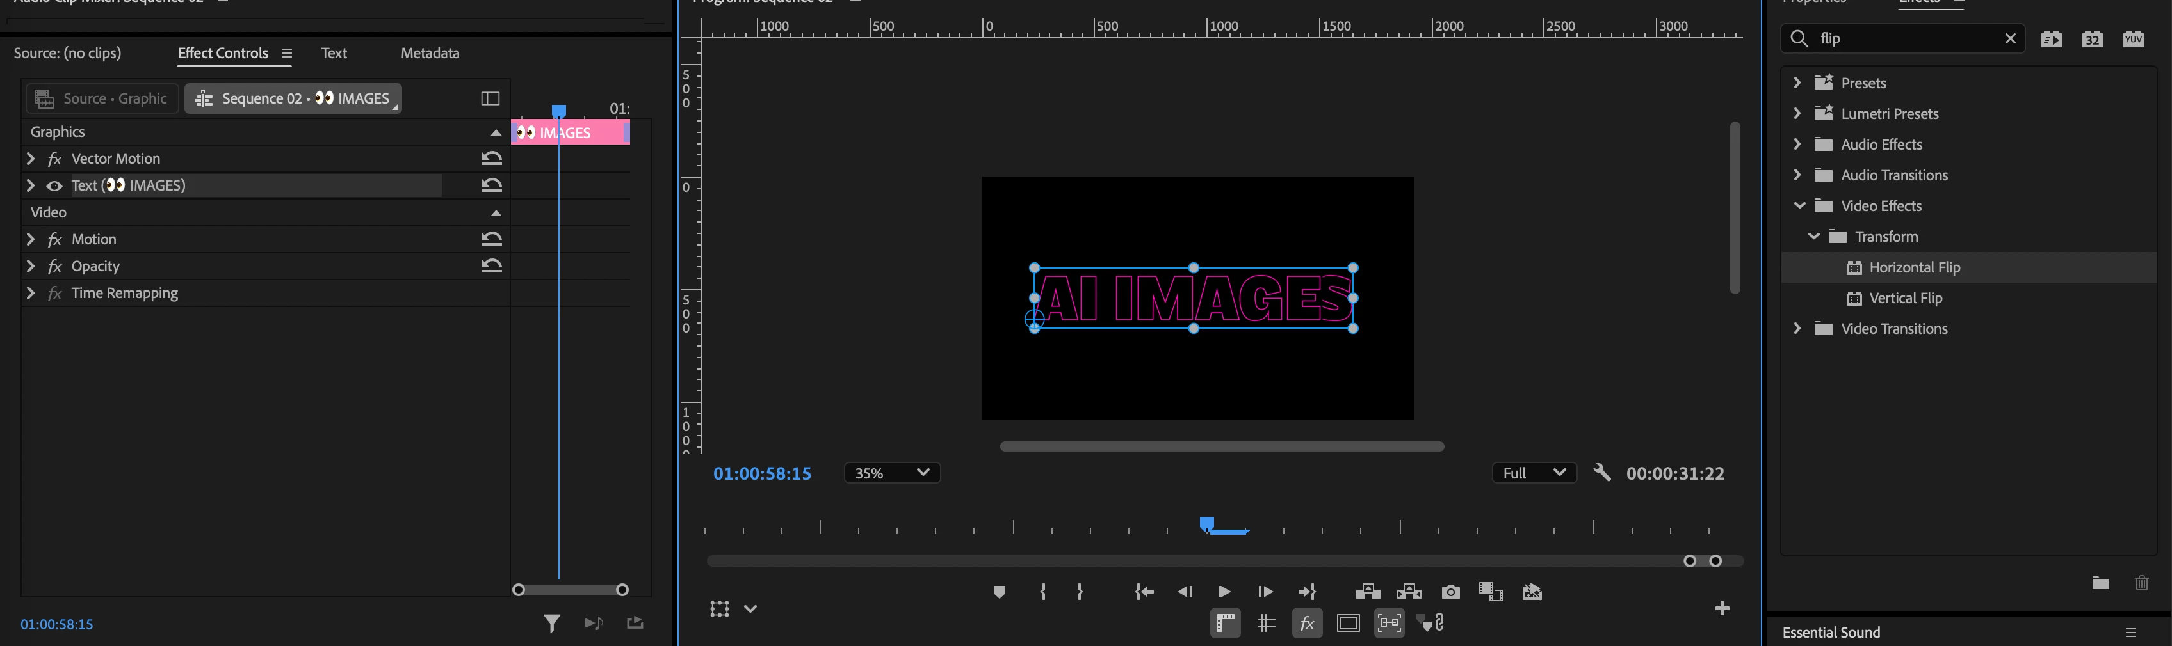Screen dimensions: 2172x646
Task: Filter by Accelerated Effects icon
Action: point(2052,39)
